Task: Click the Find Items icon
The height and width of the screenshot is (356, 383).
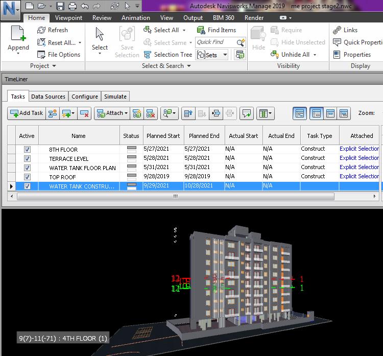Action: 200,30
